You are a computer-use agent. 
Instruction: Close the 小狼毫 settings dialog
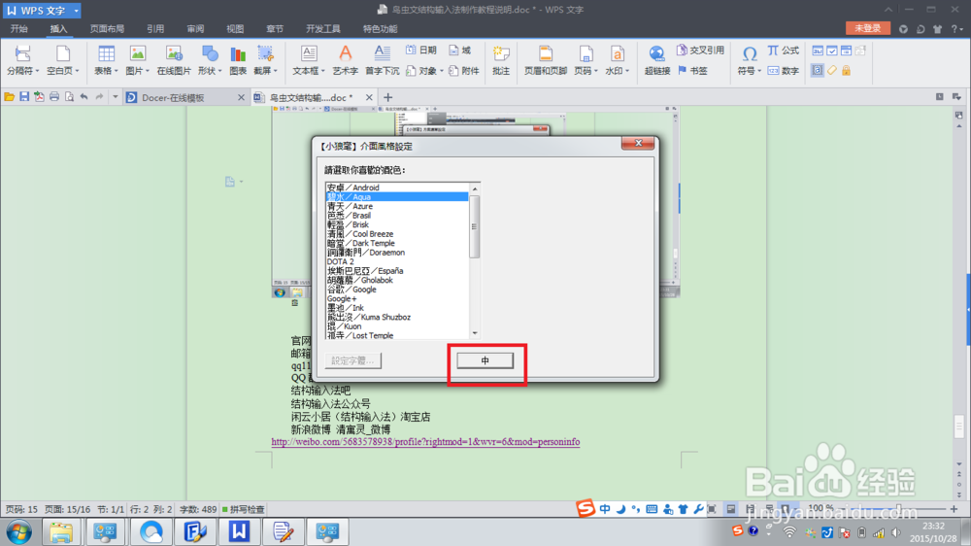[x=638, y=143]
